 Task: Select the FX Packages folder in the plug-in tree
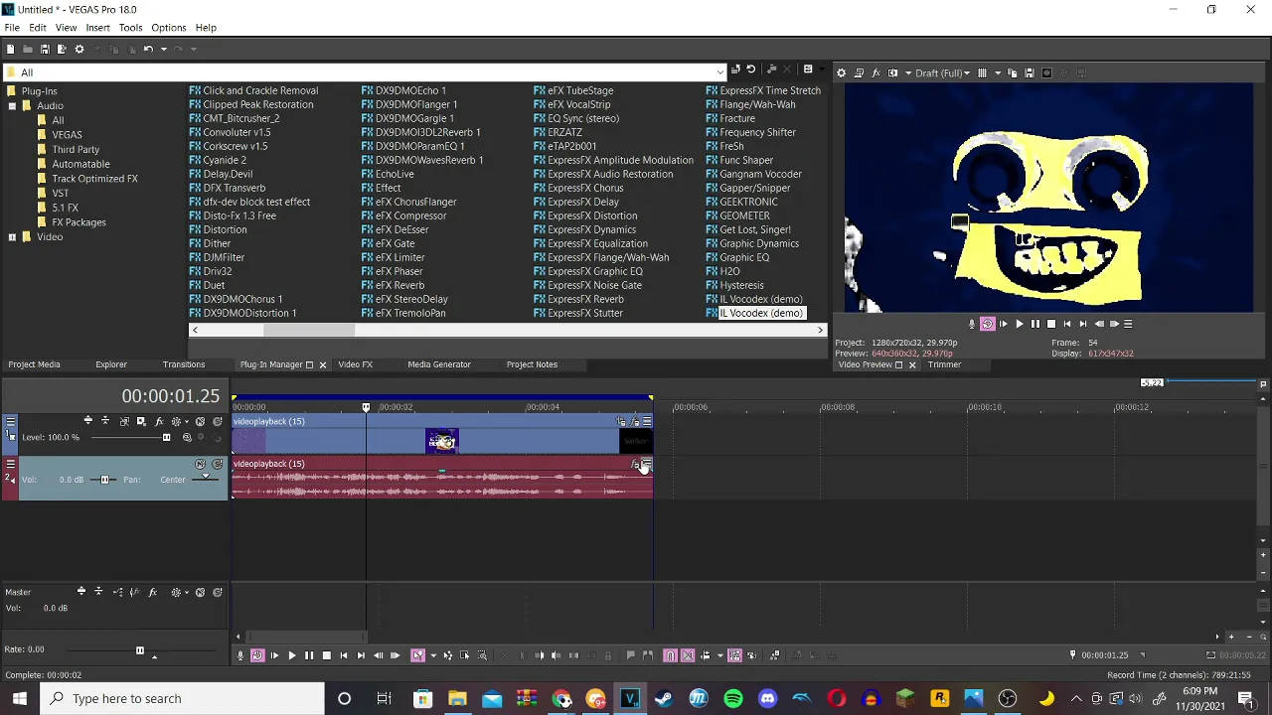tap(79, 222)
